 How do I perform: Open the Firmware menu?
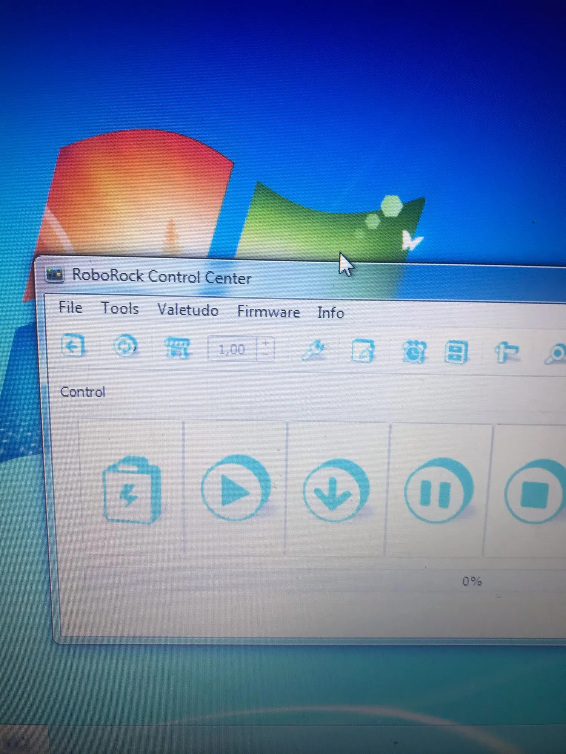pyautogui.click(x=268, y=312)
